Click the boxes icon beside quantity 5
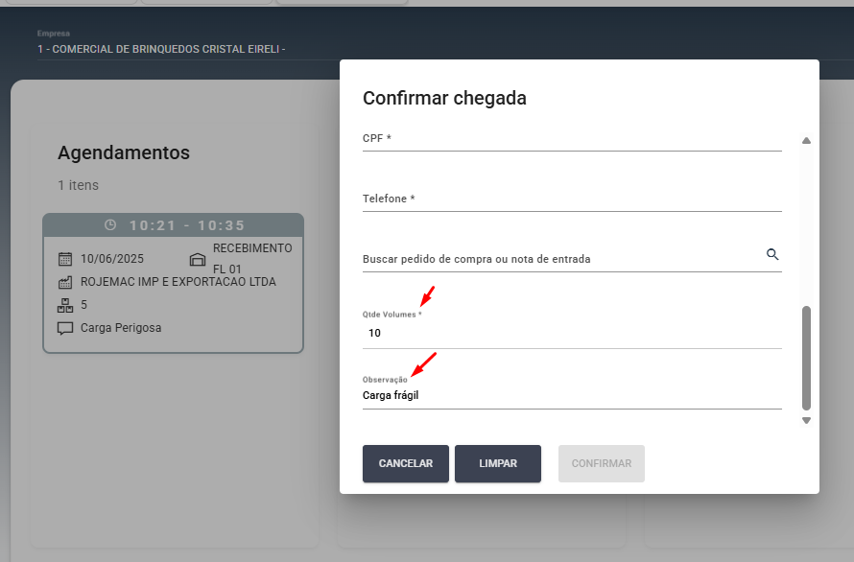Image resolution: width=854 pixels, height=562 pixels. (65, 305)
